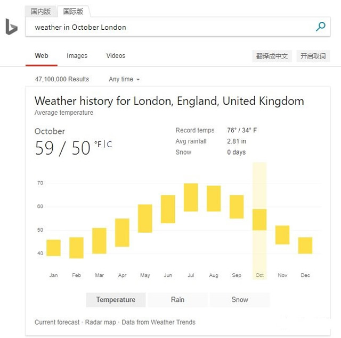Click the Bing logo
Screen dimensions: 341x338
tap(11, 27)
